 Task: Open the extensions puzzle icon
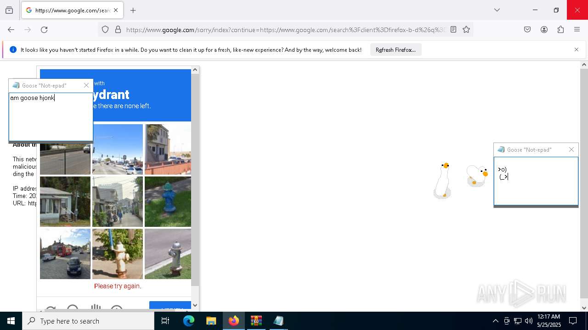click(x=560, y=29)
